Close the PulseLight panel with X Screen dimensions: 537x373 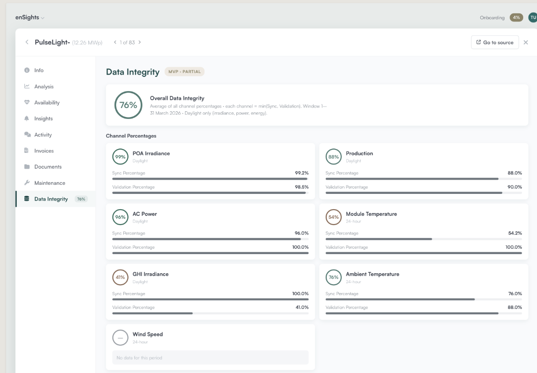(526, 42)
